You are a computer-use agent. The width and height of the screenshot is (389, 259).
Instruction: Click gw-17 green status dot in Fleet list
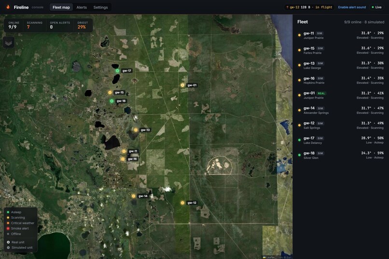pos(299,140)
